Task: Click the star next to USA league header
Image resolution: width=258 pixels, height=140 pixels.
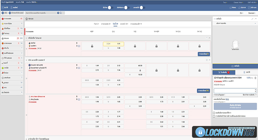Action: 26,60
